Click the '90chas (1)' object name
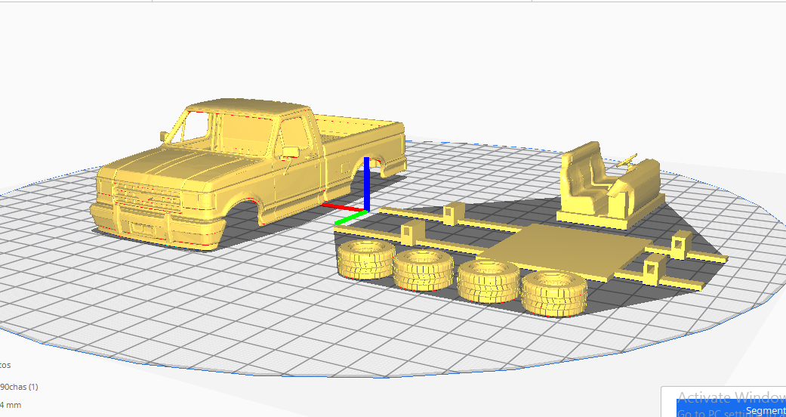786x417 pixels. (19, 387)
